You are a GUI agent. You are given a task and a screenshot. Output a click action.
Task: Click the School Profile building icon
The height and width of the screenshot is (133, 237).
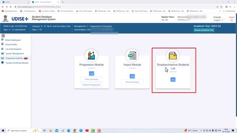pos(2,44)
